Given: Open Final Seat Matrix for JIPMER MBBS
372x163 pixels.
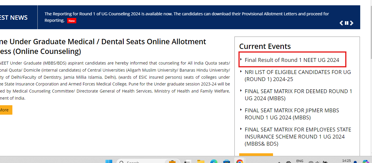Looking at the screenshot, I should (292, 114).
